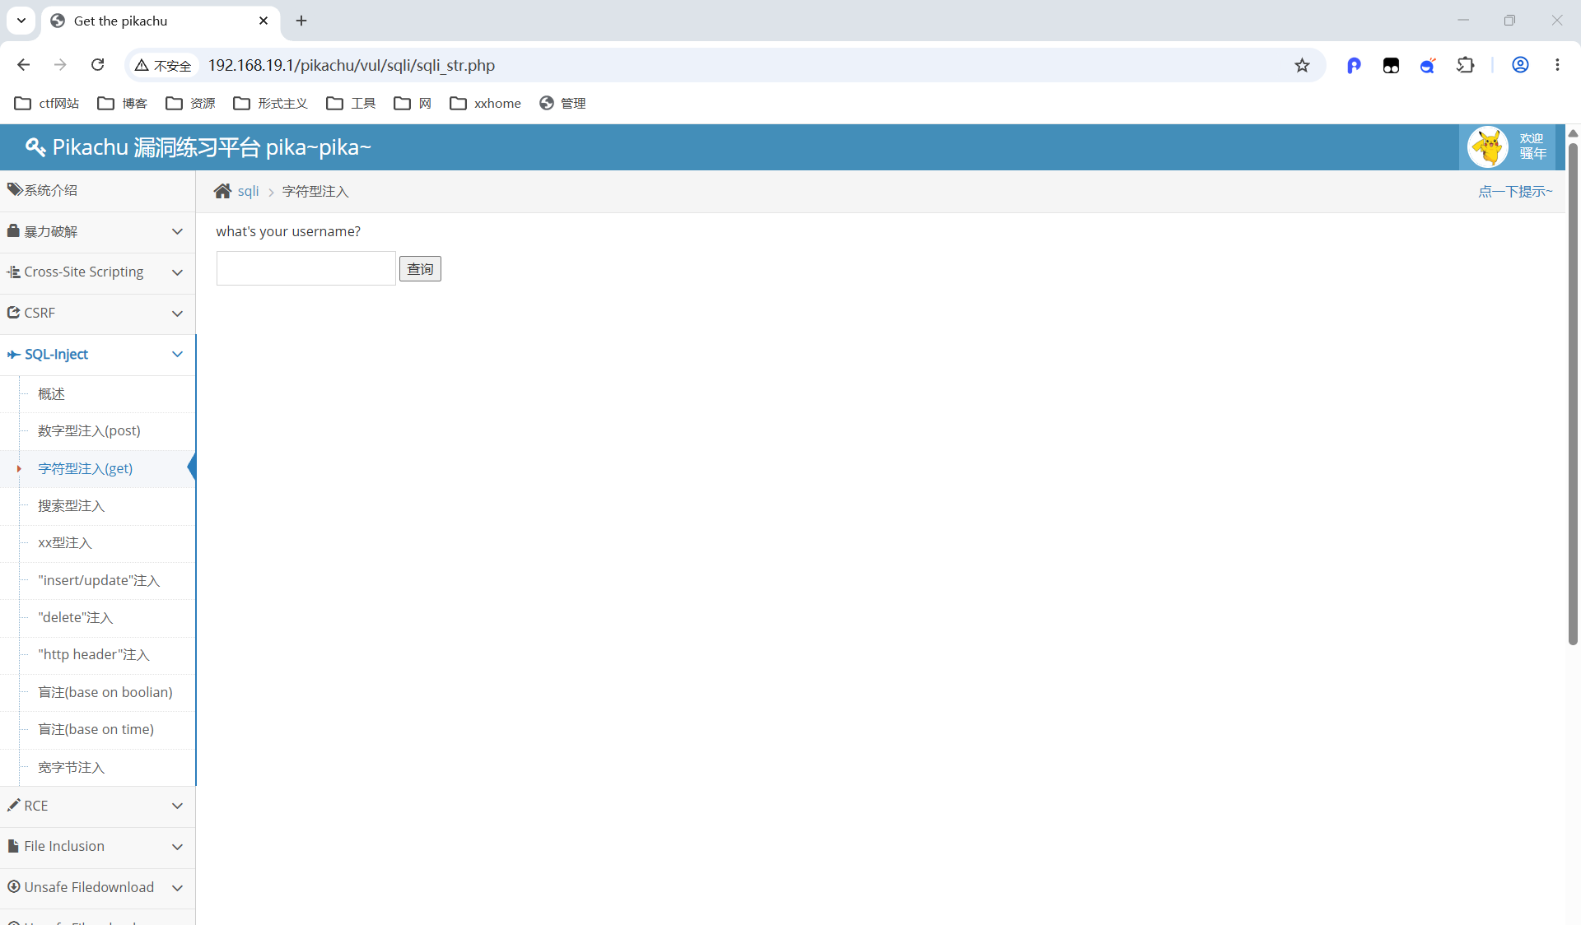Click the home icon in breadcrumb

tap(222, 191)
